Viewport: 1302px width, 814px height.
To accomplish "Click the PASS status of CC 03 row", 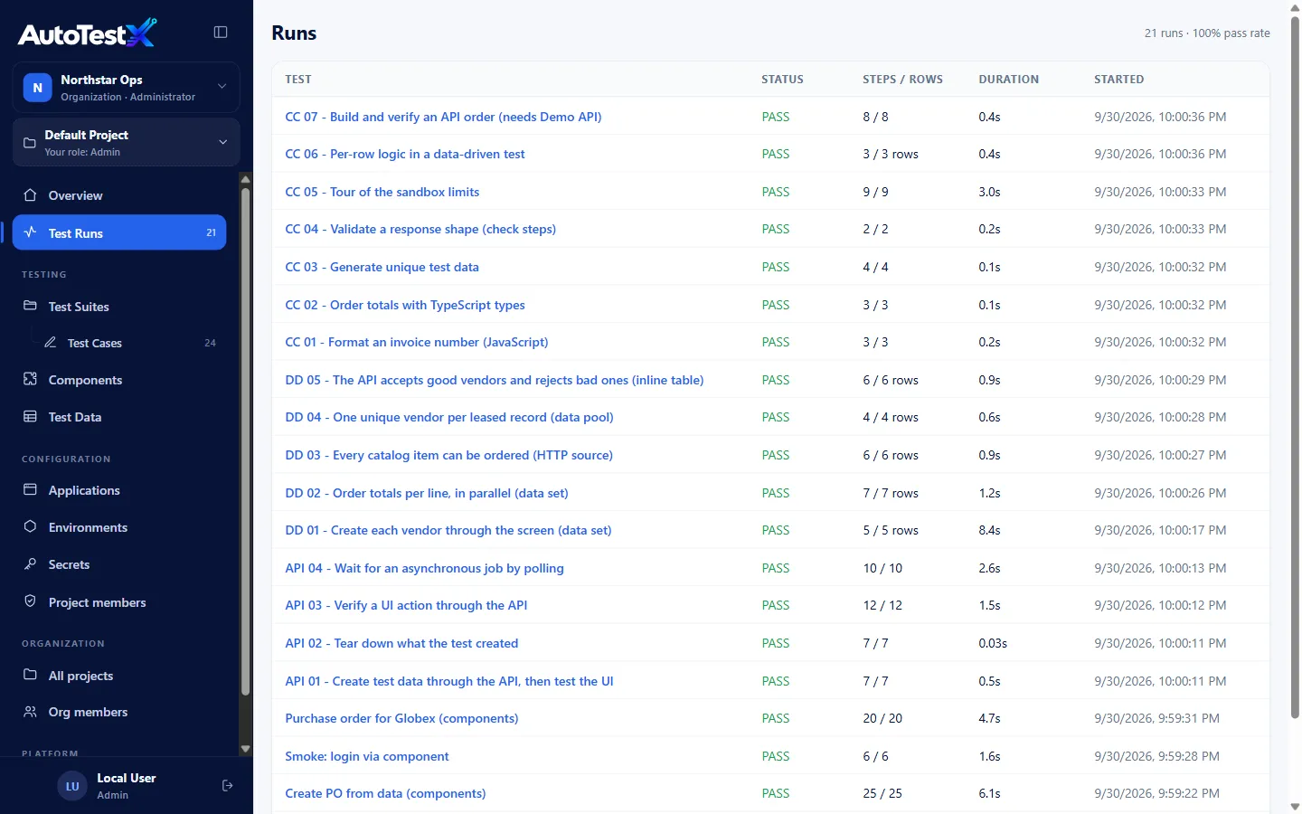I will tap(776, 267).
